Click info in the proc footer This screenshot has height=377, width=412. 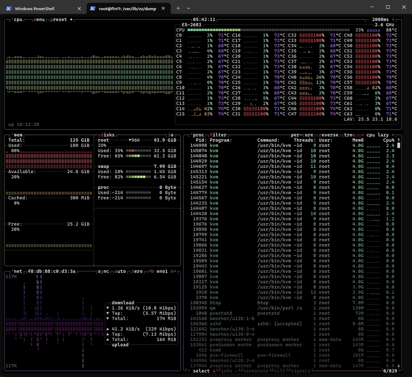click(x=227, y=371)
